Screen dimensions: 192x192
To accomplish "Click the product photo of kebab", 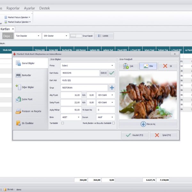I will [148, 95].
